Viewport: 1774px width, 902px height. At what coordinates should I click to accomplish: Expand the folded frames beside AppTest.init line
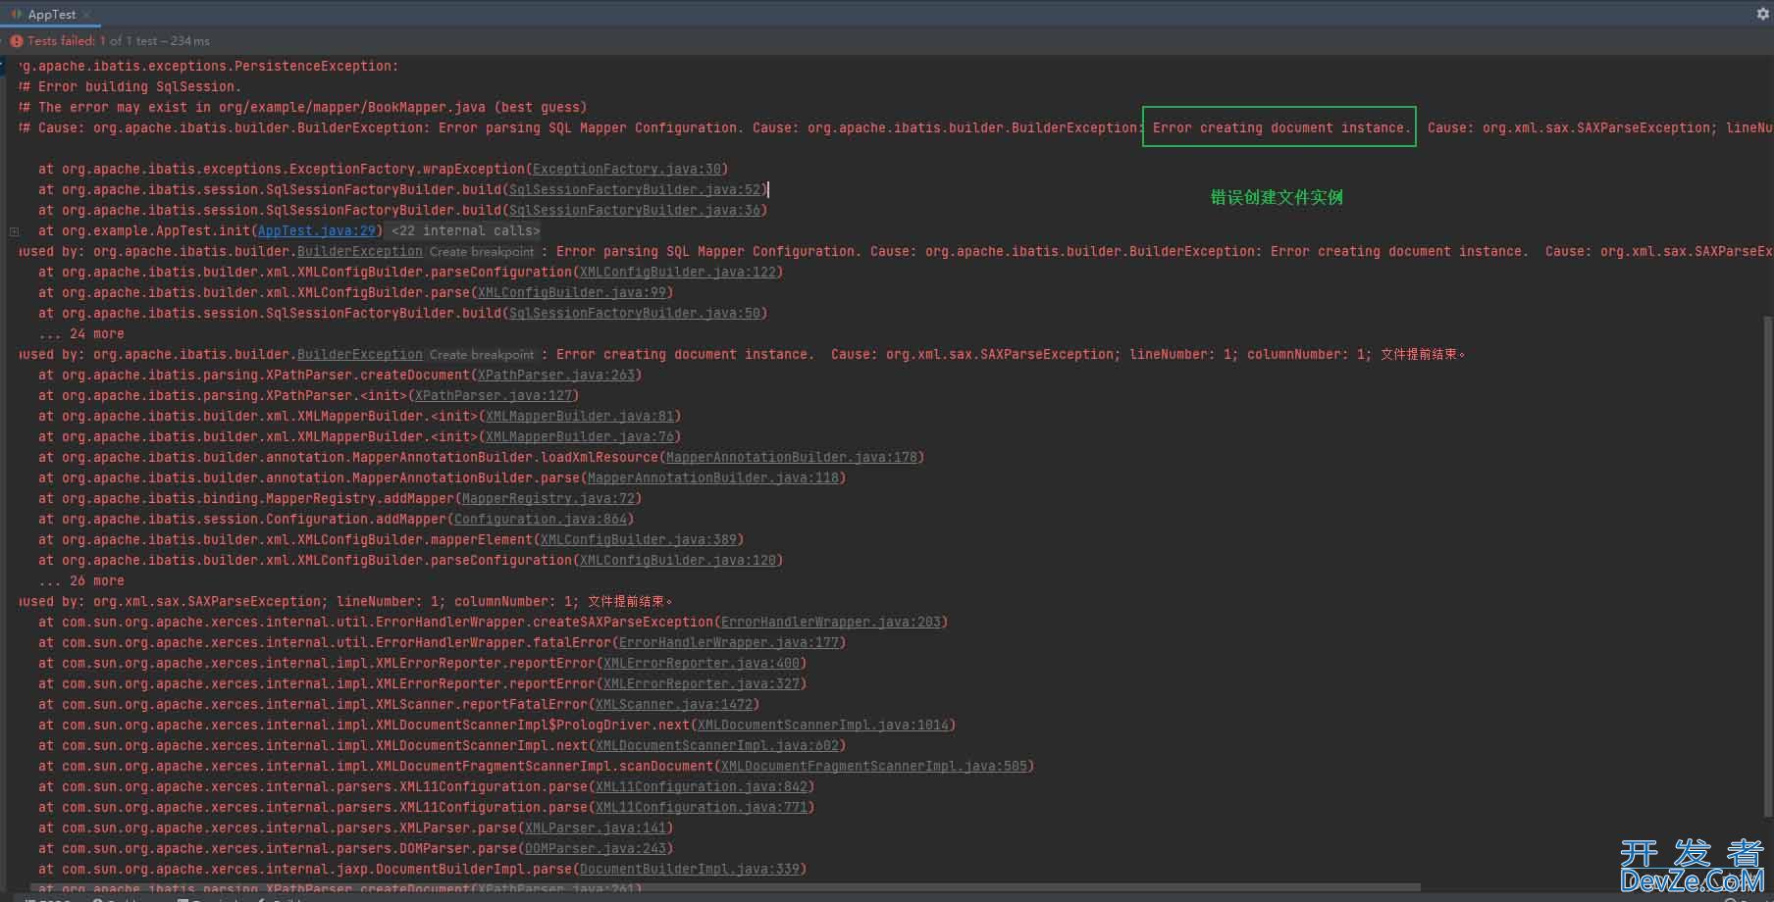[14, 231]
